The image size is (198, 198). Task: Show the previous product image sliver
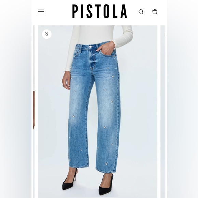tap(34, 112)
